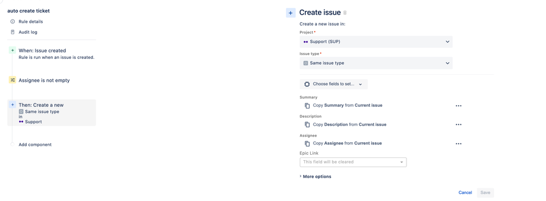Open the three-dot menu for Assignee
Viewport: 546px width, 201px height.
pyautogui.click(x=458, y=144)
